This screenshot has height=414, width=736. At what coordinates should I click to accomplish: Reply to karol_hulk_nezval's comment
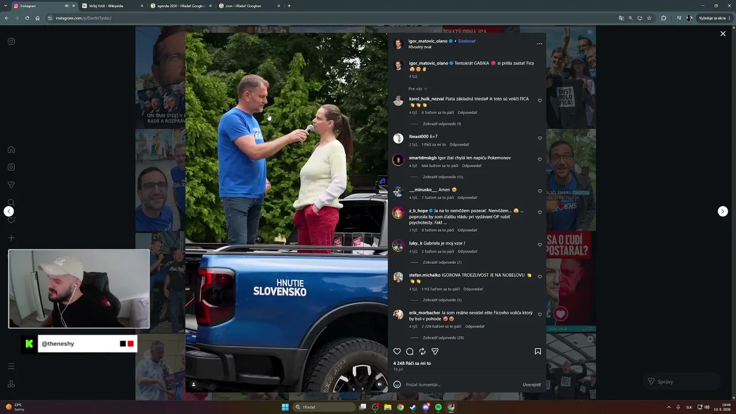click(x=467, y=113)
